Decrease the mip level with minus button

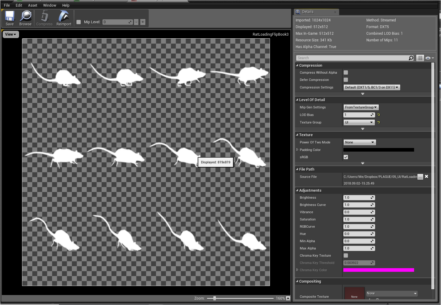pos(136,22)
